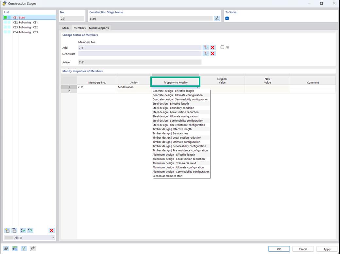This screenshot has width=340, height=254.
Task: Choose Section at member start
Action: 181,176
